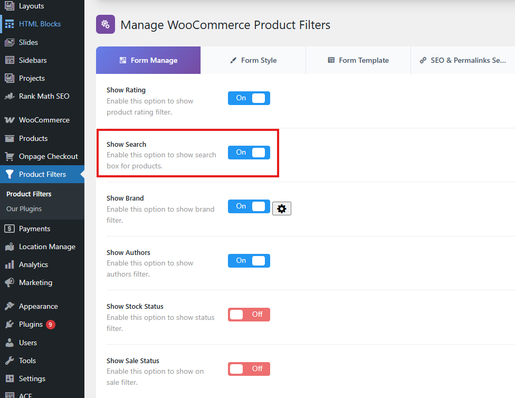This screenshot has width=515, height=398.
Task: Open the WooCommerce menu label
Action: [44, 120]
